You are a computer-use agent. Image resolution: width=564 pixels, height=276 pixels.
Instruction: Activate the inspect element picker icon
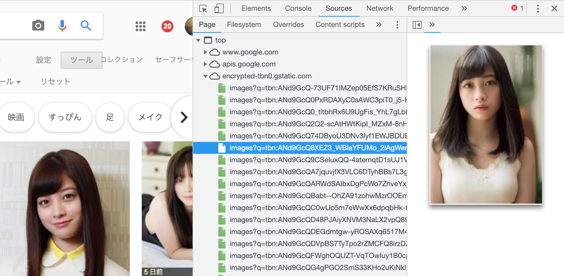[x=203, y=9]
